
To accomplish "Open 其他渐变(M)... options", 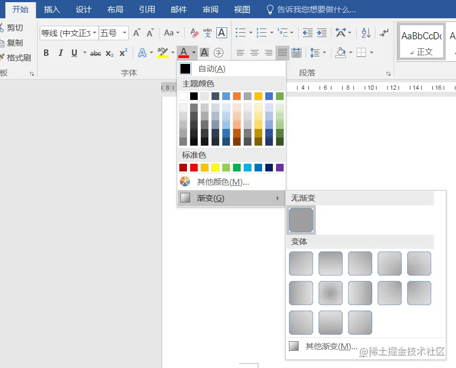I will pyautogui.click(x=366, y=346).
